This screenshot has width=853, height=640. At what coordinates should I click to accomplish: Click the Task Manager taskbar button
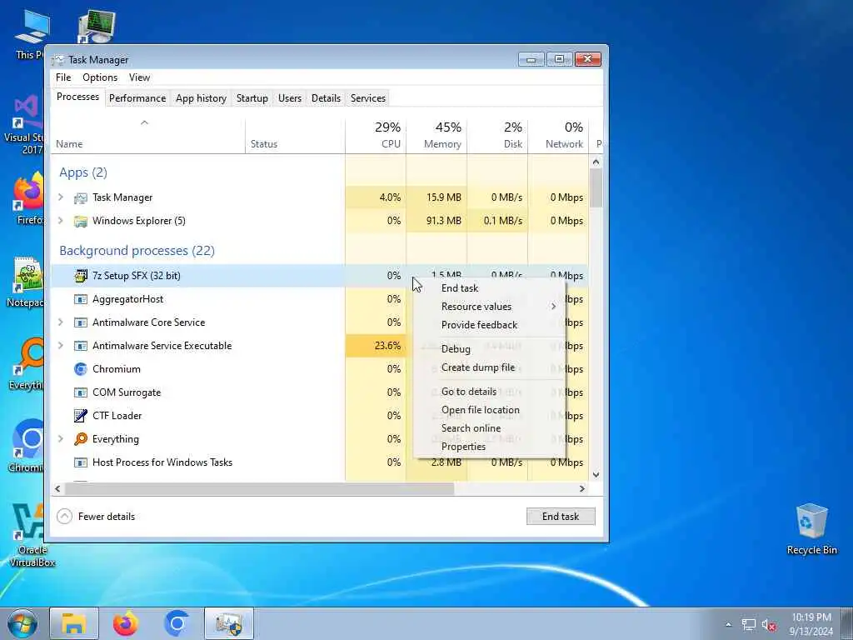click(229, 623)
